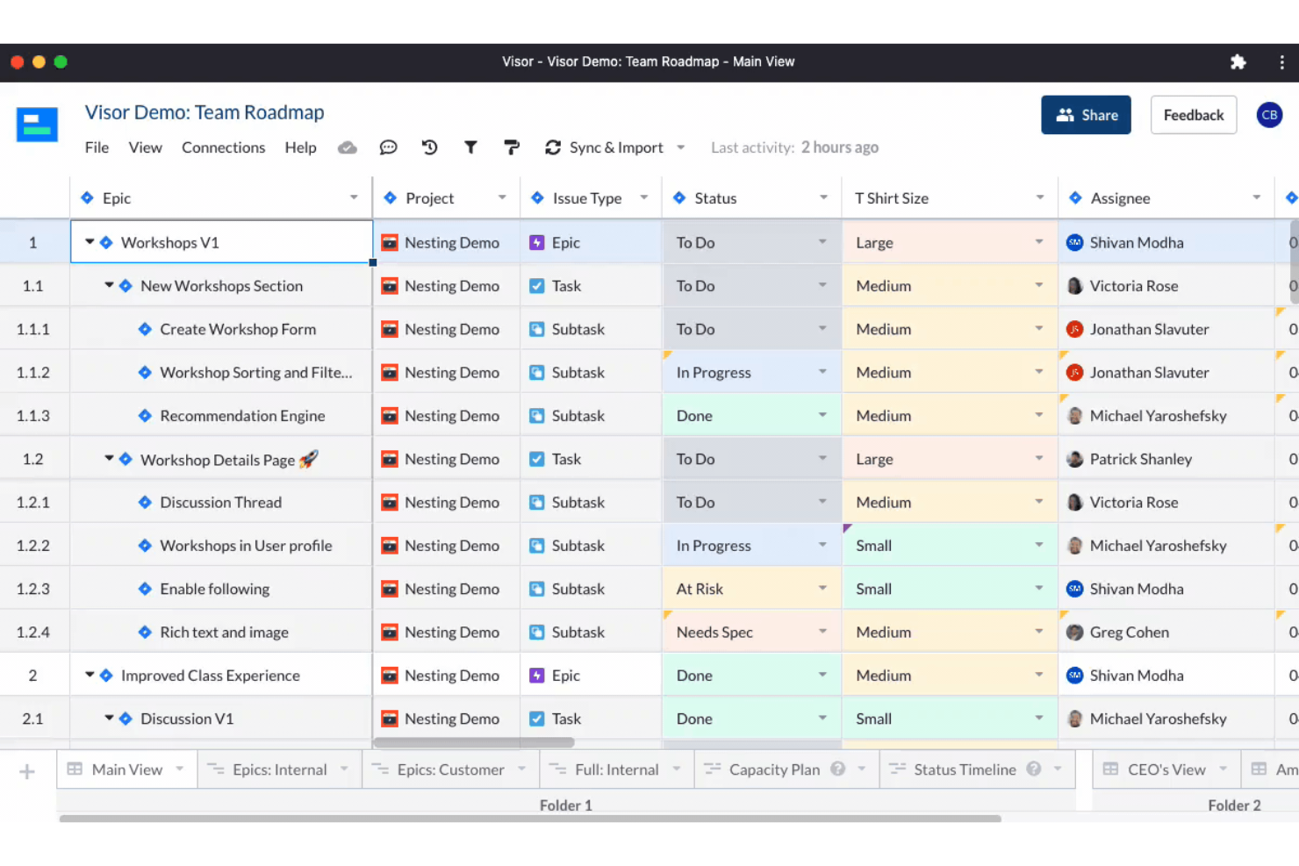Click the Visor logo icon
The height and width of the screenshot is (866, 1299).
coord(37,125)
